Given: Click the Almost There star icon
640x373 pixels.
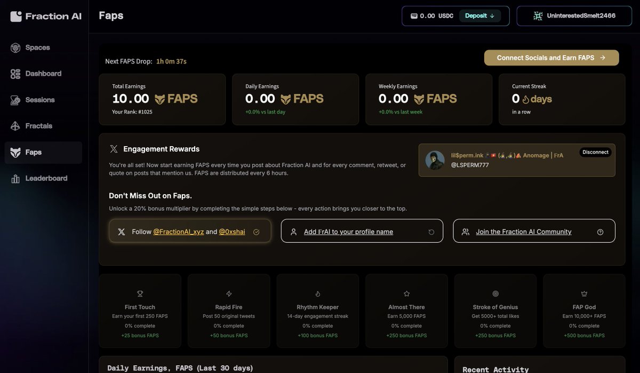Looking at the screenshot, I should [x=406, y=293].
